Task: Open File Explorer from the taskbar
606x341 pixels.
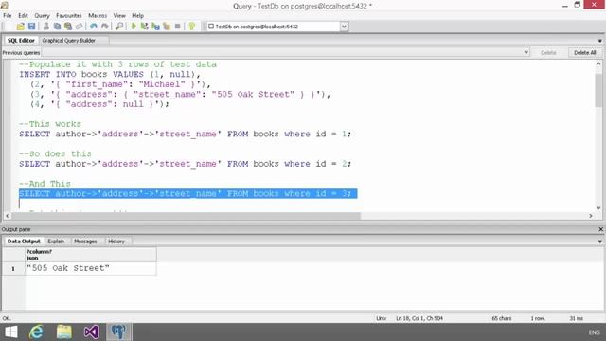Action: pyautogui.click(x=64, y=332)
